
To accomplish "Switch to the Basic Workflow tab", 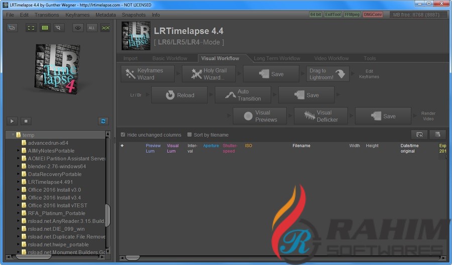I will 170,58.
